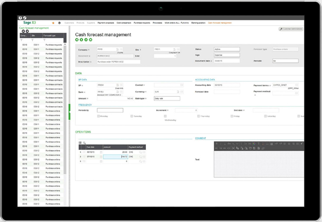Click Customer Administrator button
This screenshot has width=322, height=222.
(x=291, y=29)
